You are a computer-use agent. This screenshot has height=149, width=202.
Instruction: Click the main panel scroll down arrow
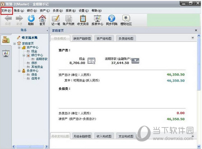pos(199,146)
